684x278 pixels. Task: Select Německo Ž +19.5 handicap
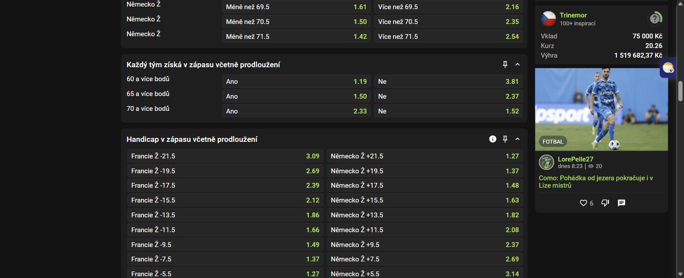click(425, 171)
